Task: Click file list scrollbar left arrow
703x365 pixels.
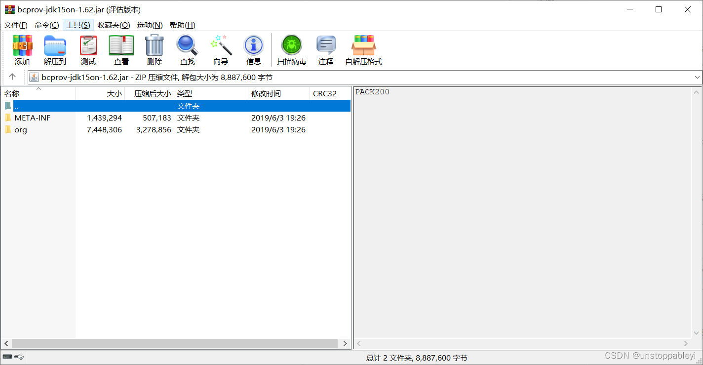Action: [x=6, y=343]
